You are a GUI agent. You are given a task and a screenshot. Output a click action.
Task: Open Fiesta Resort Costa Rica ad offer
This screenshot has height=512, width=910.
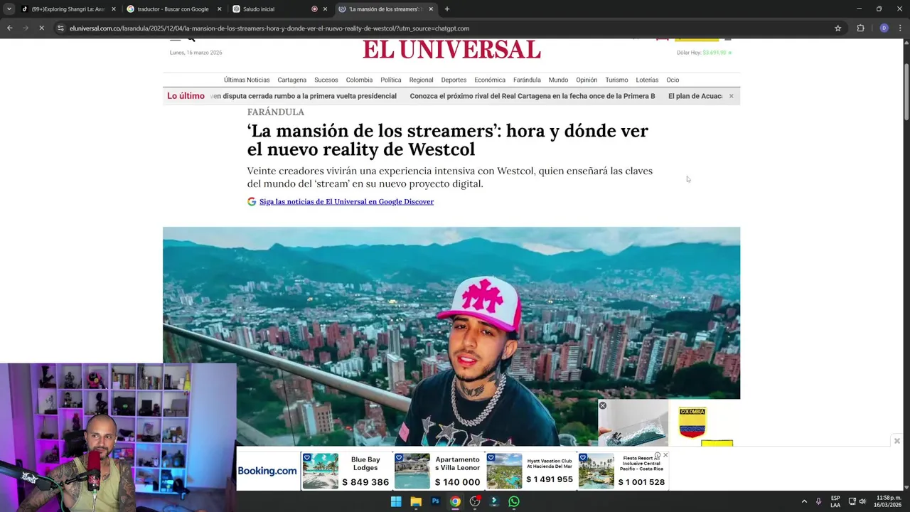[x=623, y=471]
